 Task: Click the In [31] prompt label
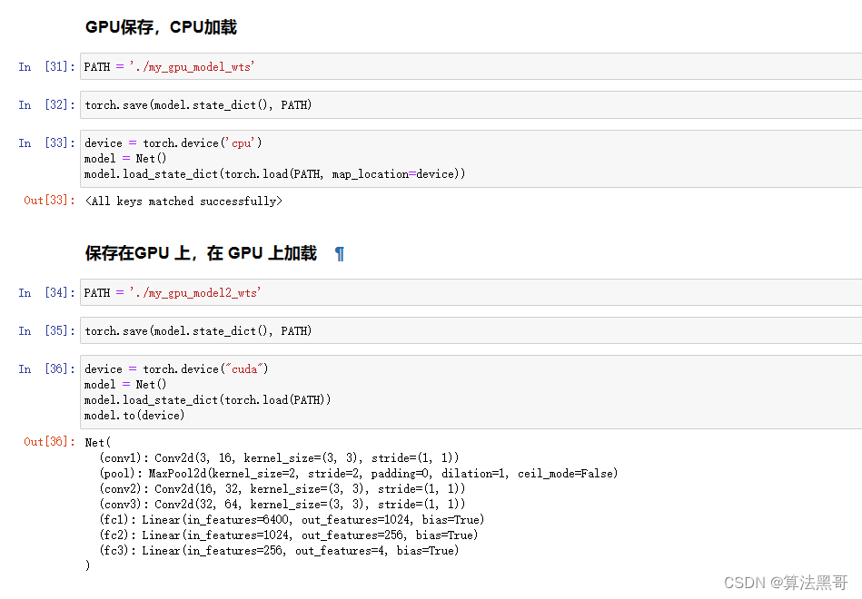click(47, 66)
